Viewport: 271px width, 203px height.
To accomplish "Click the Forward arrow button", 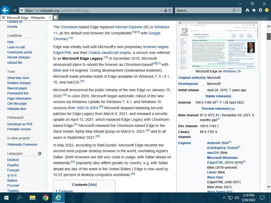I will tap(15, 10).
